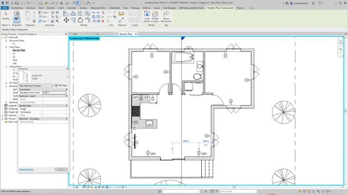The width and height of the screenshot is (348, 195).
Task: Collapse the Floor Plans tree node
Action: pyautogui.click(x=6, y=47)
